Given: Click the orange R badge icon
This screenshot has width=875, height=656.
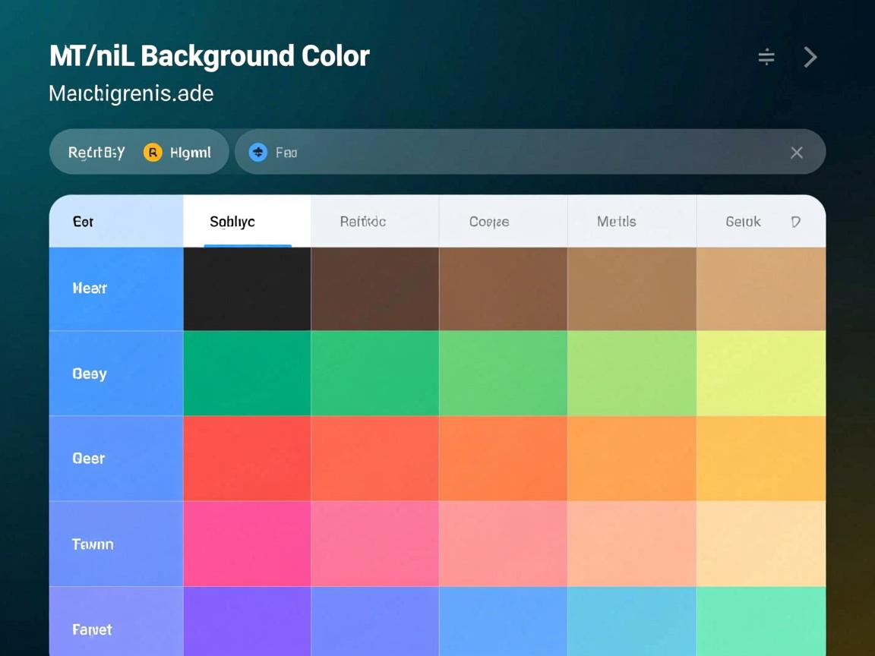Looking at the screenshot, I should pyautogui.click(x=153, y=153).
